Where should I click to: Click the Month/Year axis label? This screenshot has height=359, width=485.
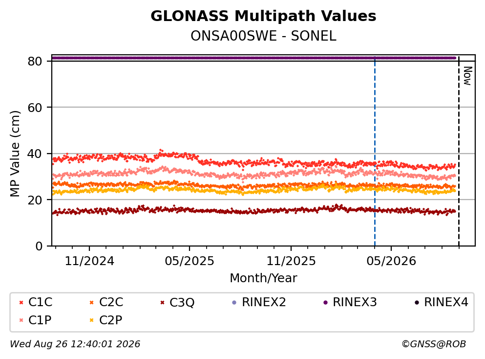click(x=263, y=278)
